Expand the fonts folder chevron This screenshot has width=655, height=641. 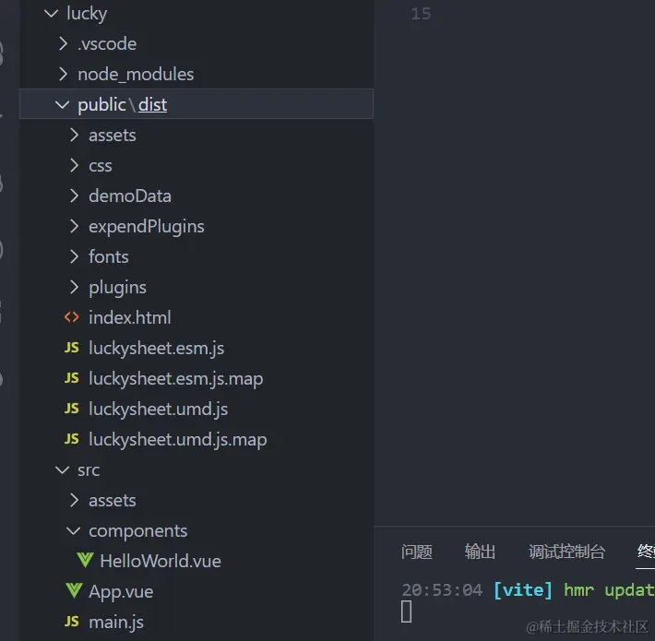[x=74, y=256]
